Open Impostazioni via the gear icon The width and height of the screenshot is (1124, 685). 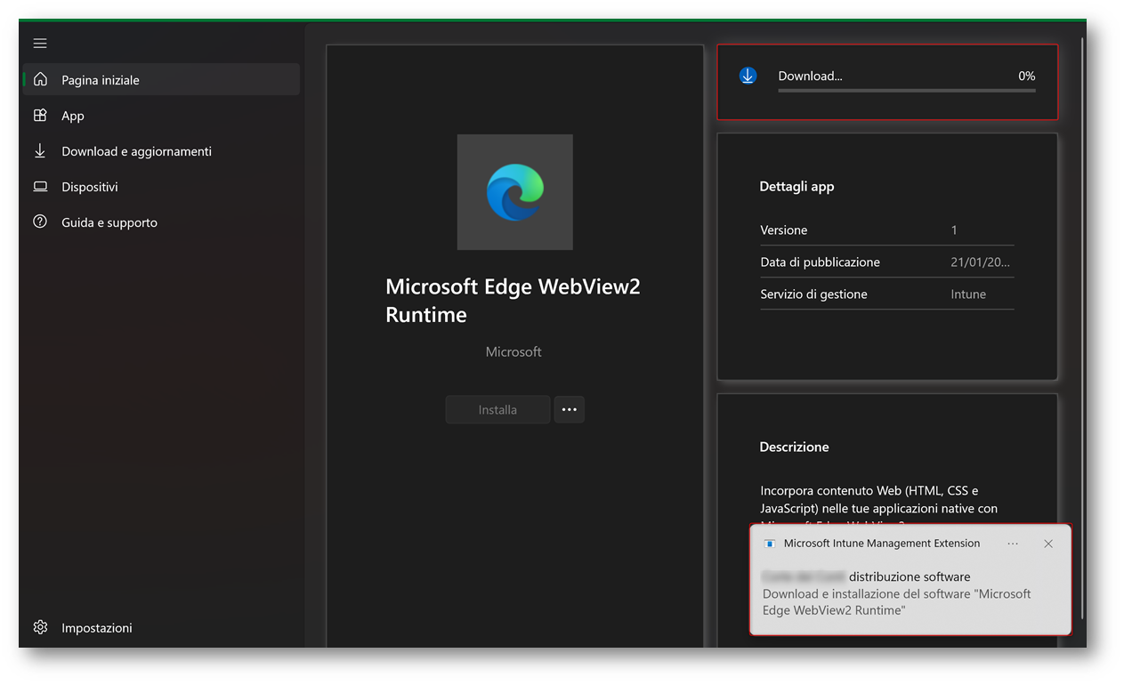click(x=40, y=627)
